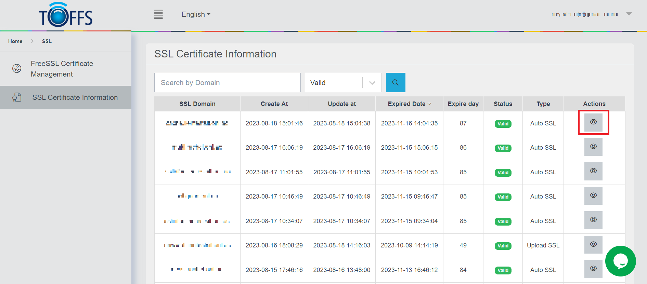Click eye icon for certificate created 2023-08-17 16:06:19
The height and width of the screenshot is (284, 647).
593,147
